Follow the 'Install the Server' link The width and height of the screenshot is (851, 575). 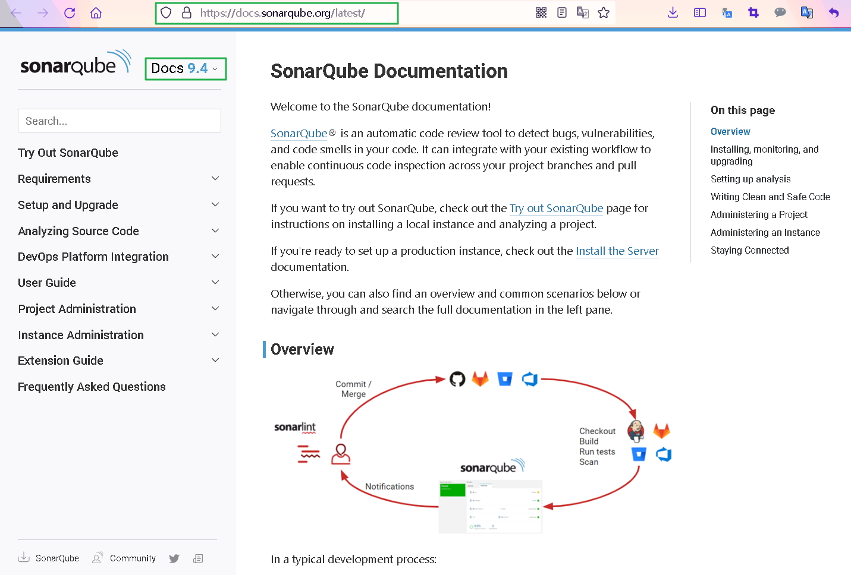click(x=617, y=251)
